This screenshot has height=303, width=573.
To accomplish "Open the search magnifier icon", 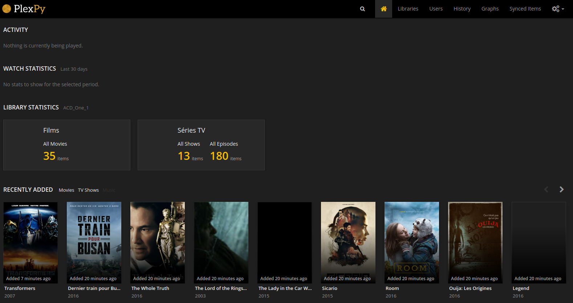I will [x=362, y=9].
